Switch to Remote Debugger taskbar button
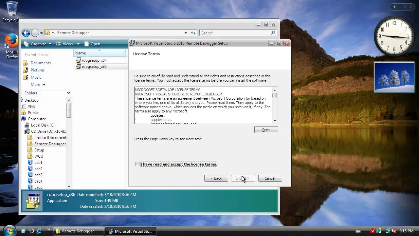The image size is (419, 236). (79, 231)
